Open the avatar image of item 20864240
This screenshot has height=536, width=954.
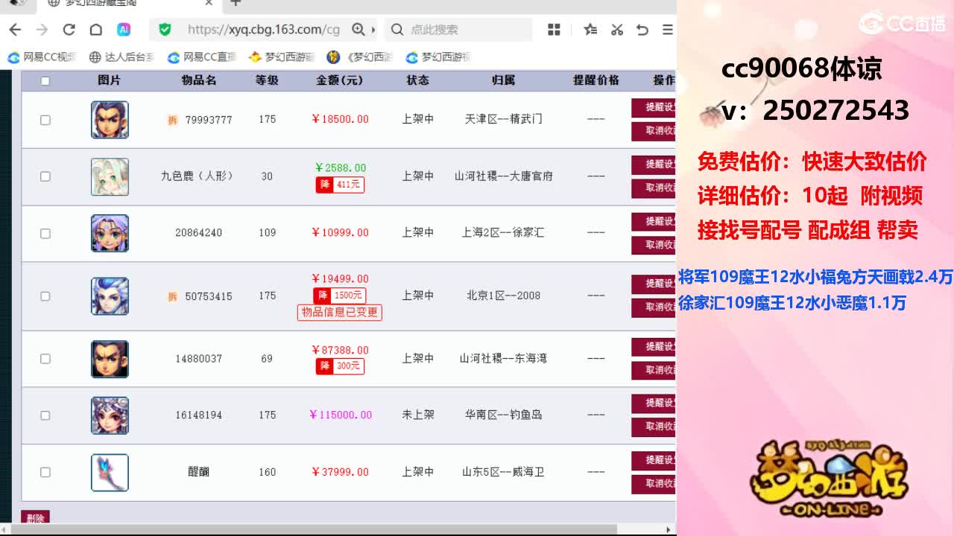(110, 233)
